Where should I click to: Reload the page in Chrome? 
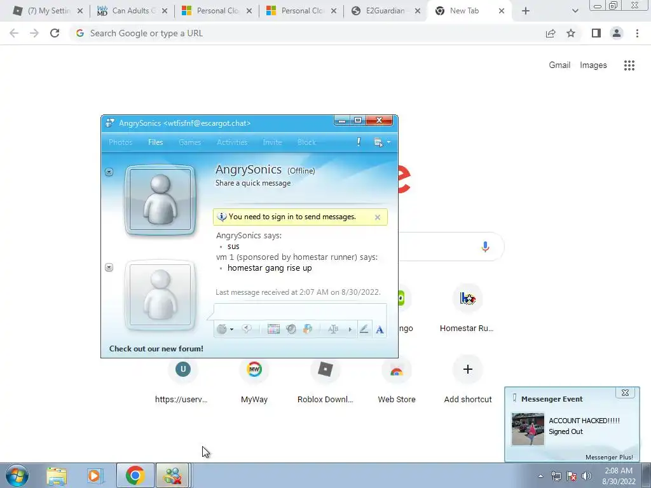point(55,33)
